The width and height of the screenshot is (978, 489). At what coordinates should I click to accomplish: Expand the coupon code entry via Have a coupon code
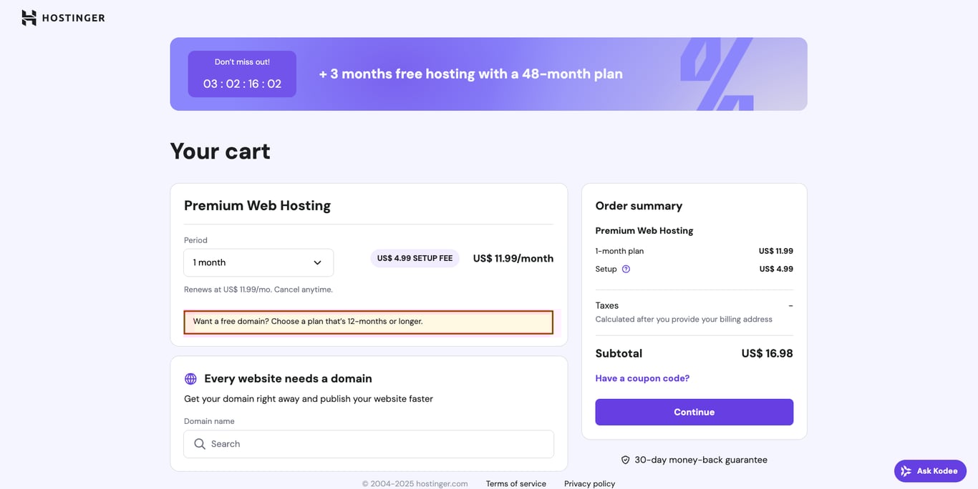tap(641, 377)
